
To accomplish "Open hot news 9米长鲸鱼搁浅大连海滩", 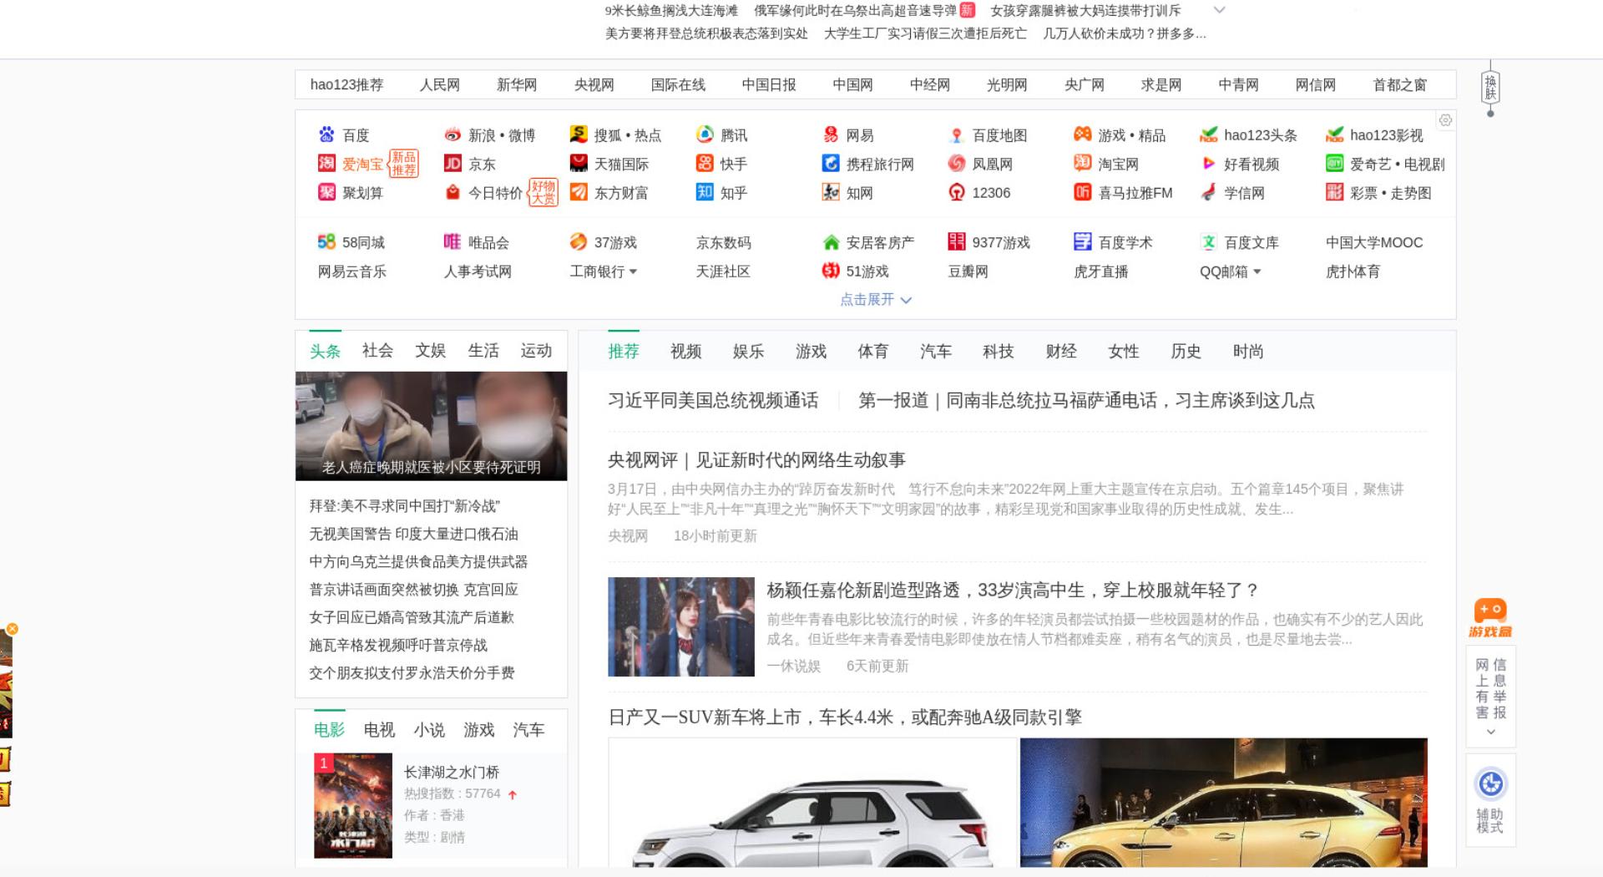I will click(671, 10).
